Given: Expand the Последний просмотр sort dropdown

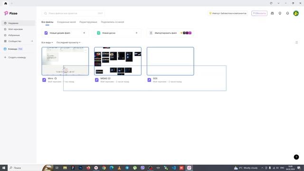Looking at the screenshot, I should point(68,42).
